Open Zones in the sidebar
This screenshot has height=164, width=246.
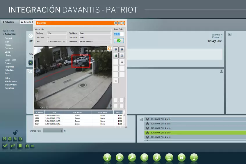click(8, 63)
